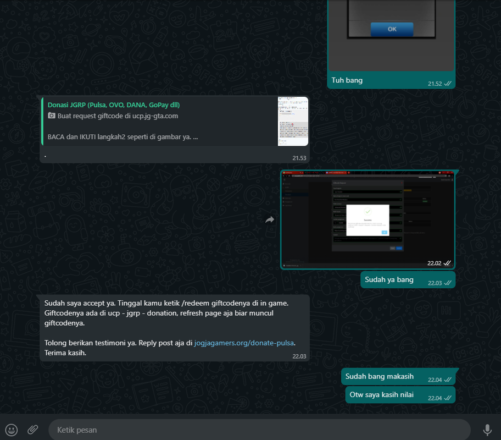The image size is (501, 440).
Task: Click the "Sudah bang makasih" message
Action: pos(398,377)
